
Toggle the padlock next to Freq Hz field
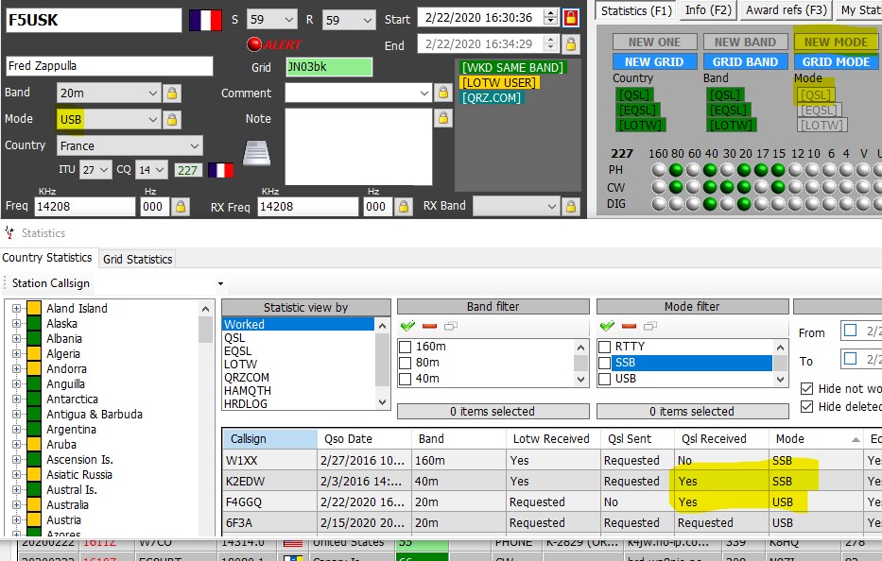tap(181, 207)
